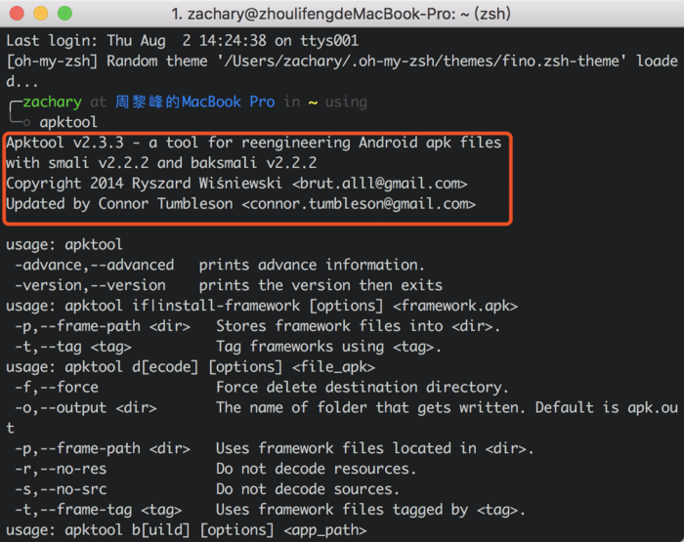Click the '<connor.tumbleson@gmail.com>' email text
Viewport: 684px width, 542px height.
tap(359, 204)
